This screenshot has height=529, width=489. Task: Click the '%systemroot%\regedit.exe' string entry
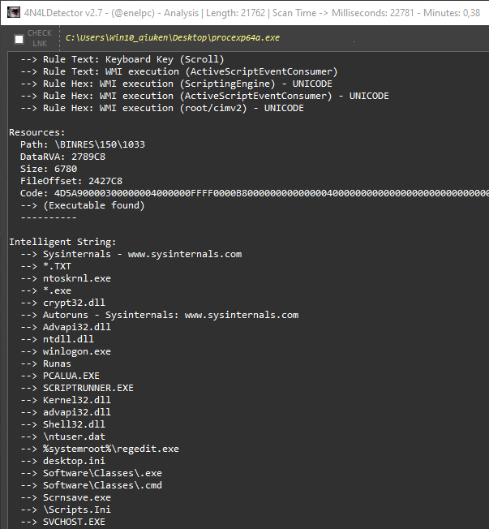point(110,449)
